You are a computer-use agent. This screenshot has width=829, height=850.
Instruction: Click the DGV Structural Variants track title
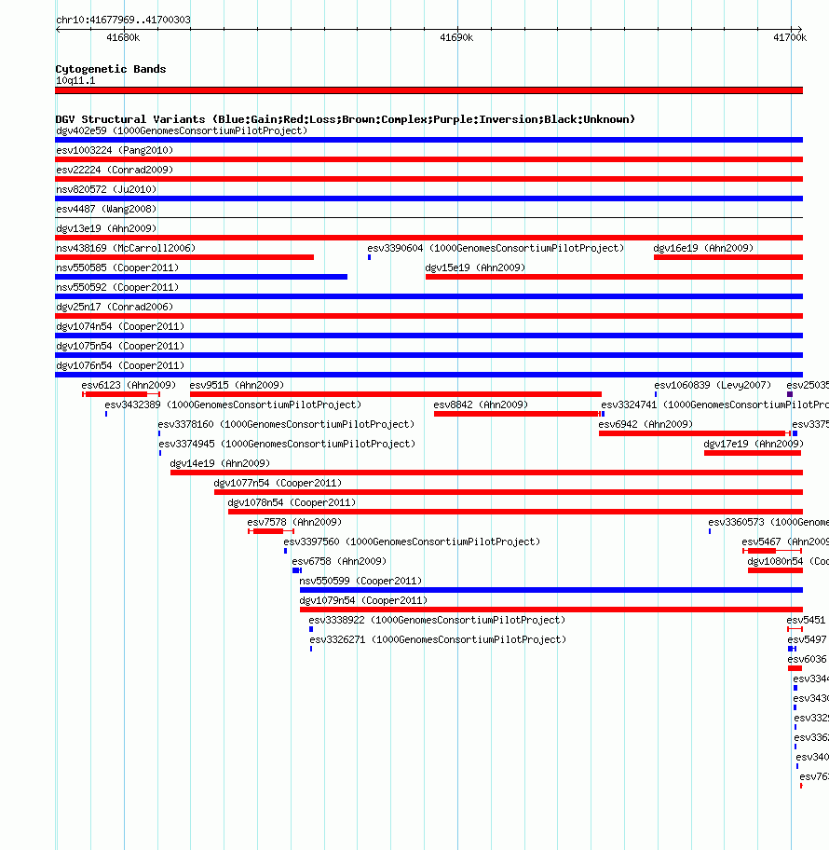(346, 118)
